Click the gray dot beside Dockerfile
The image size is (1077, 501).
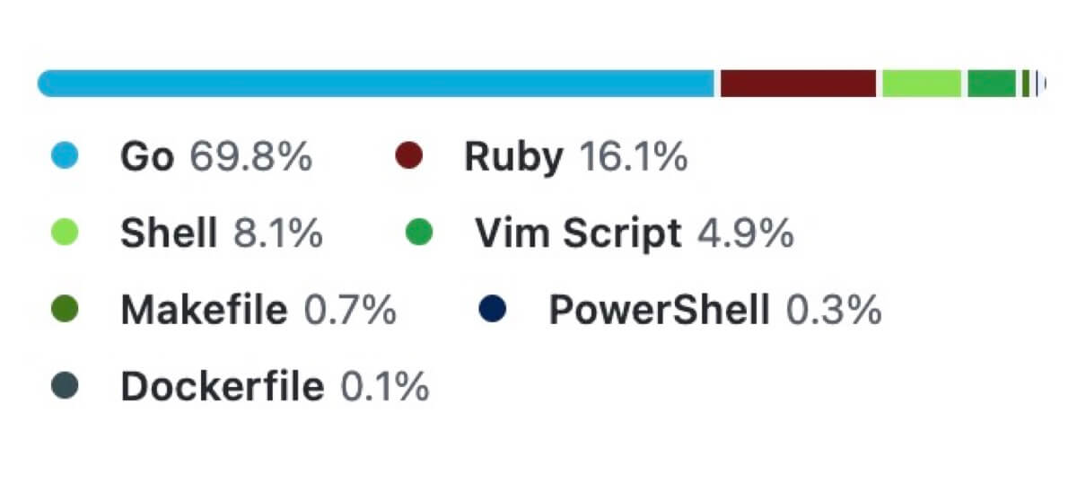[65, 387]
